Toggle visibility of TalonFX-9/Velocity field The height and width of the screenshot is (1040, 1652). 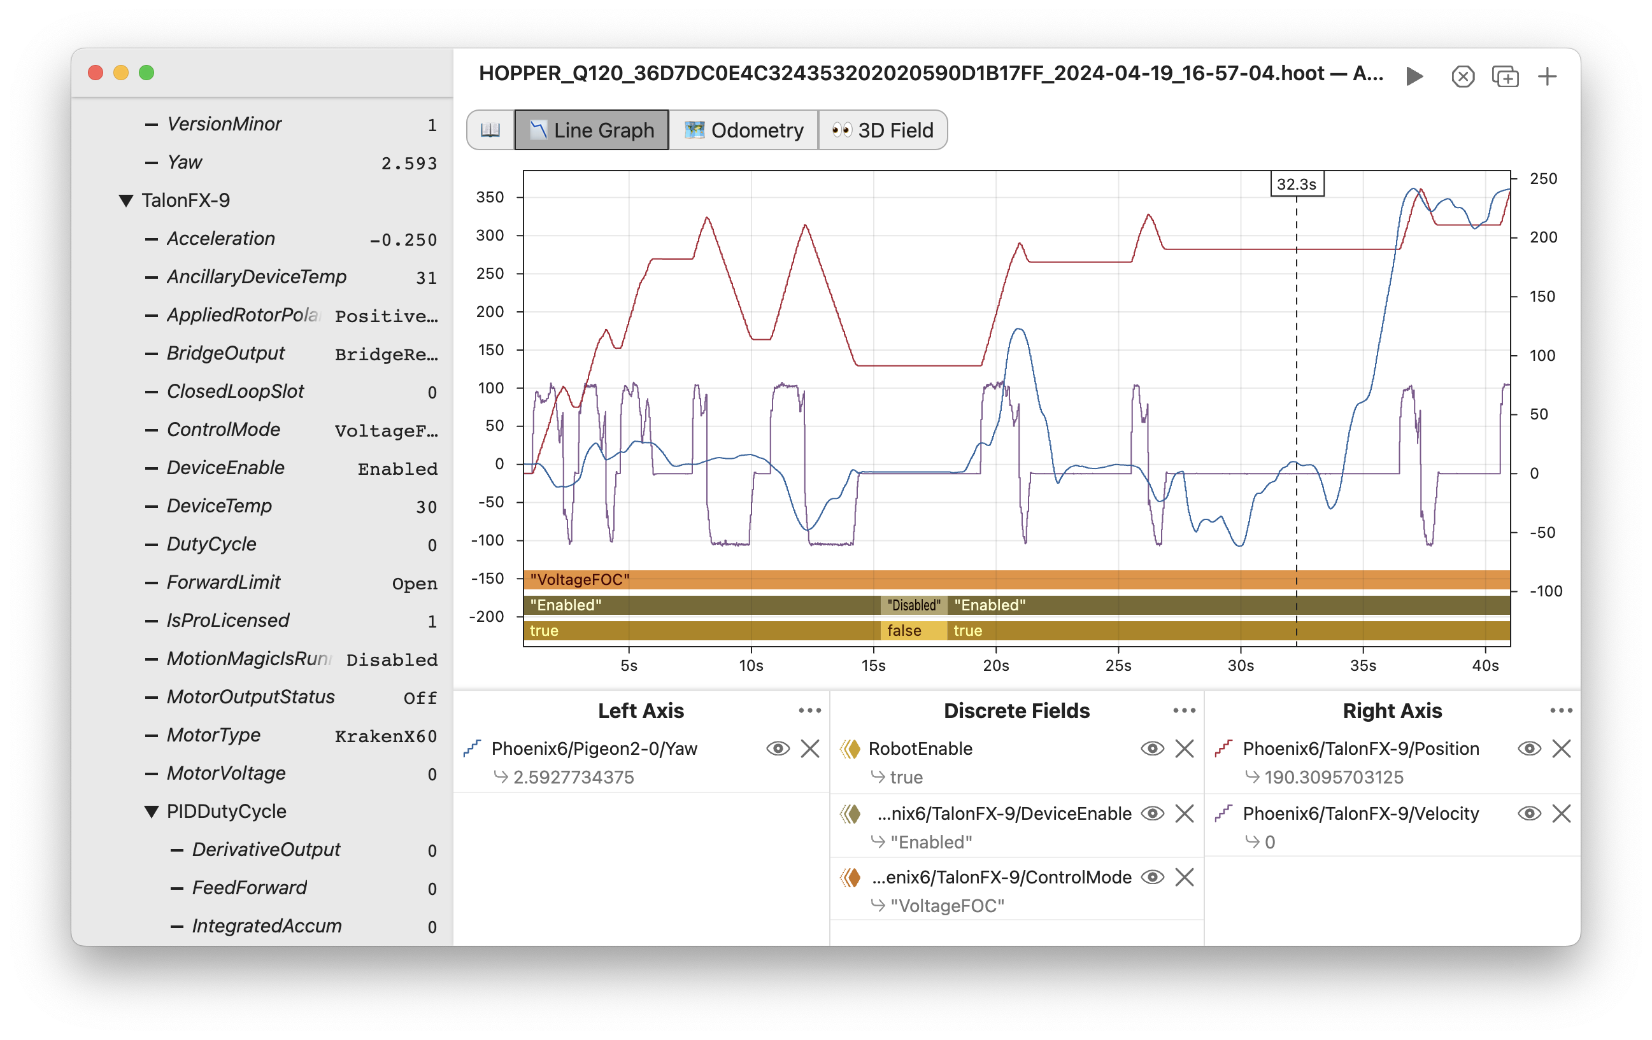1529,813
